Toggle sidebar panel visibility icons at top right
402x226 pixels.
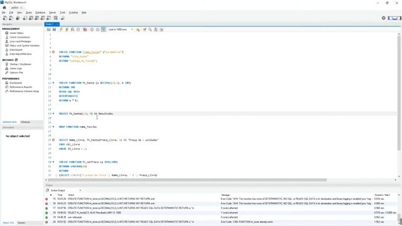click(x=394, y=18)
